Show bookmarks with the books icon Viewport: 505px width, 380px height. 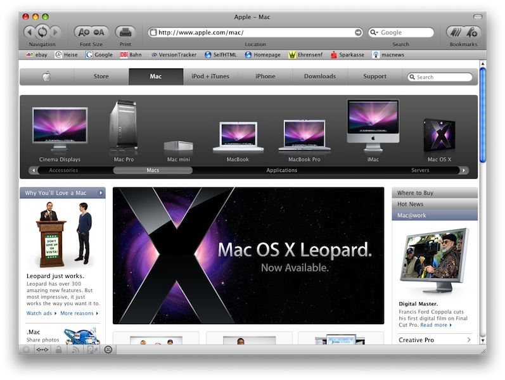pyautogui.click(x=456, y=32)
